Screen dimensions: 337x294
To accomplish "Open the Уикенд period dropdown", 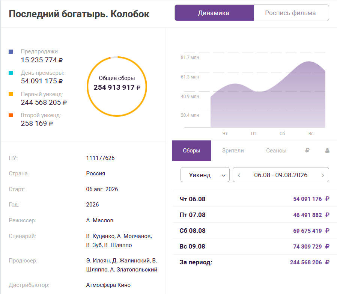I will (x=205, y=175).
